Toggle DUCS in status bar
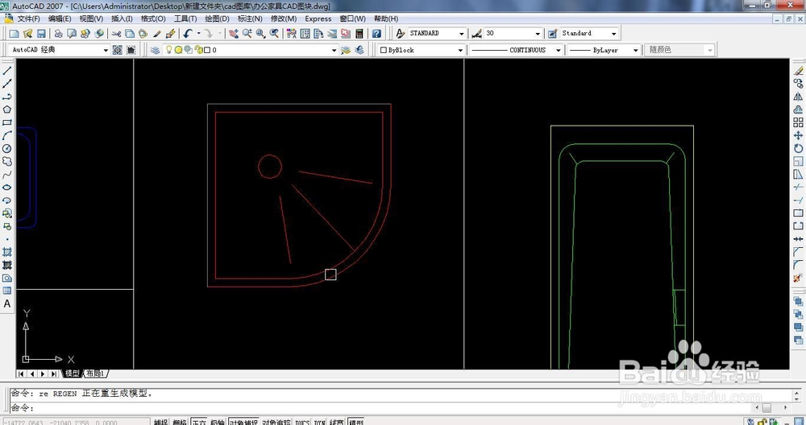The width and height of the screenshot is (806, 425). 303,422
